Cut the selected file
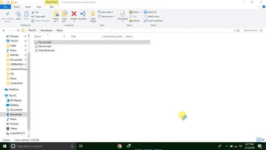The width and height of the screenshot is (266, 150). [35, 12]
